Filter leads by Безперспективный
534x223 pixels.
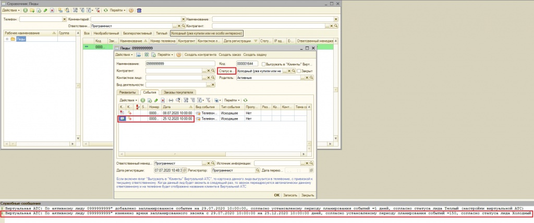click(x=137, y=33)
